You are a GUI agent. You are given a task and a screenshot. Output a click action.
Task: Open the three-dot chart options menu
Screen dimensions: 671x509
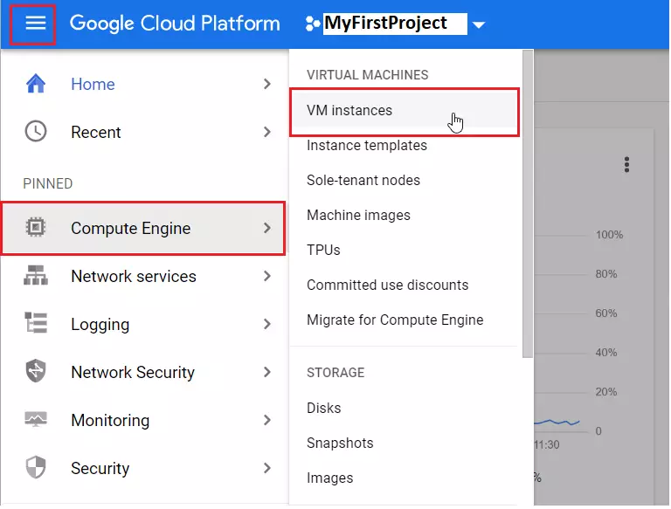628,165
